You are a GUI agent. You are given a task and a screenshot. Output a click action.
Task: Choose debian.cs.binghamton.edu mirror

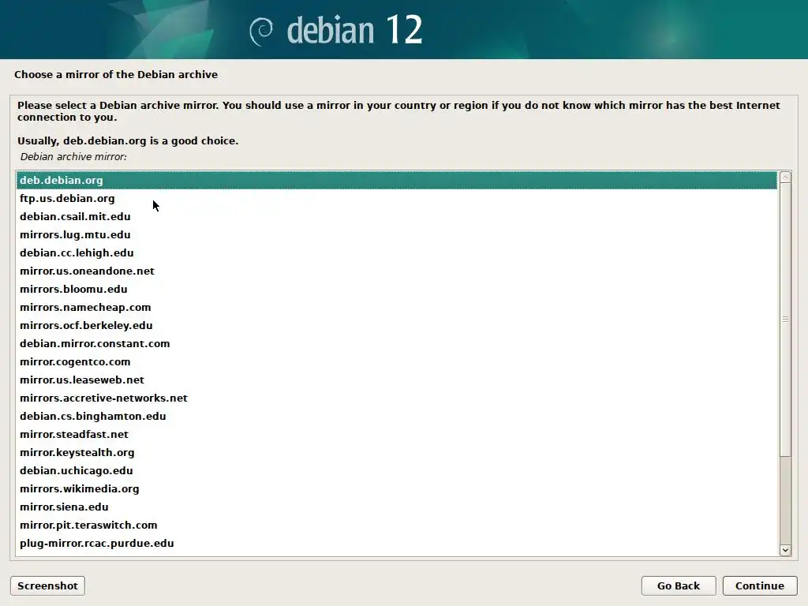[x=396, y=416]
